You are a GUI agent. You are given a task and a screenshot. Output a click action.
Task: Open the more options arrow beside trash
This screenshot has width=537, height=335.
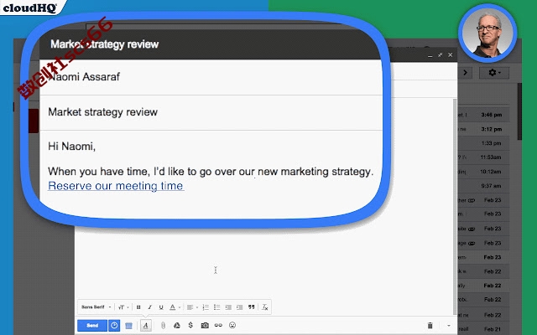pyautogui.click(x=449, y=326)
